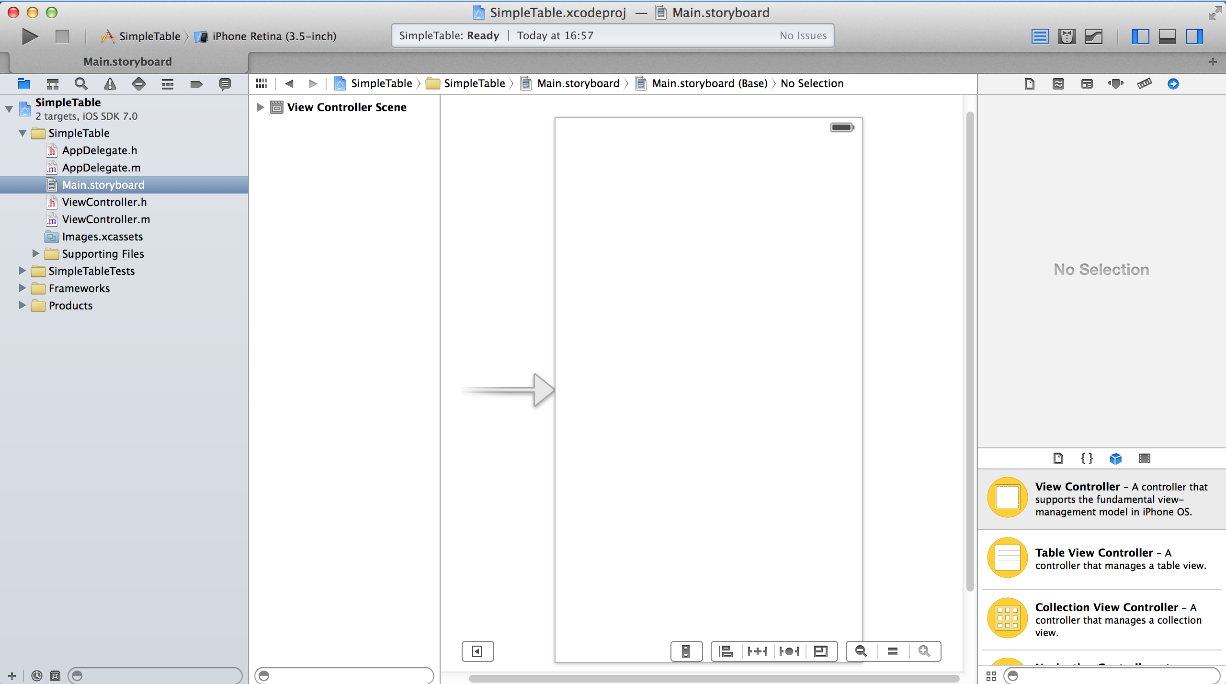Click SimpleTable project in jump bar

click(373, 84)
